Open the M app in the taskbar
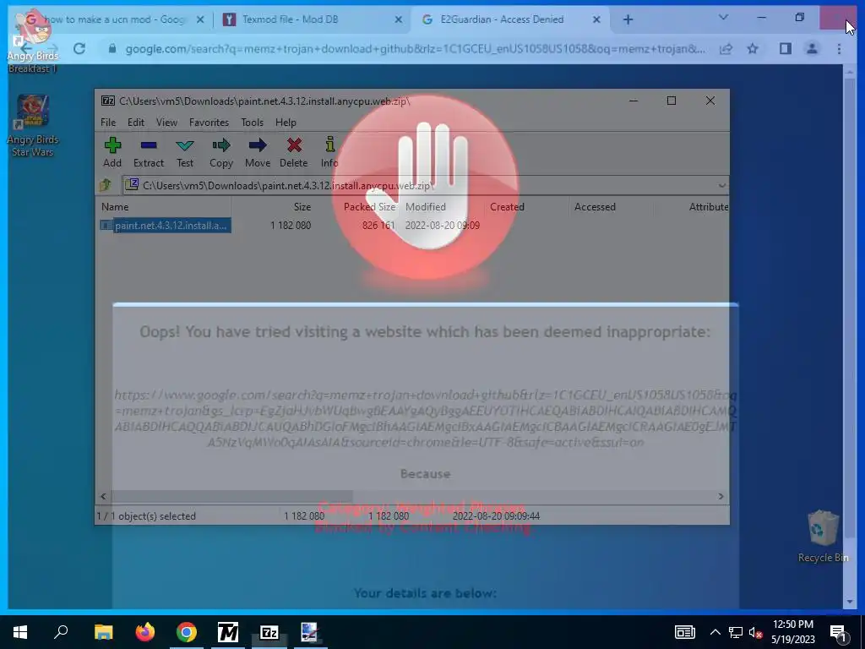 point(228,632)
